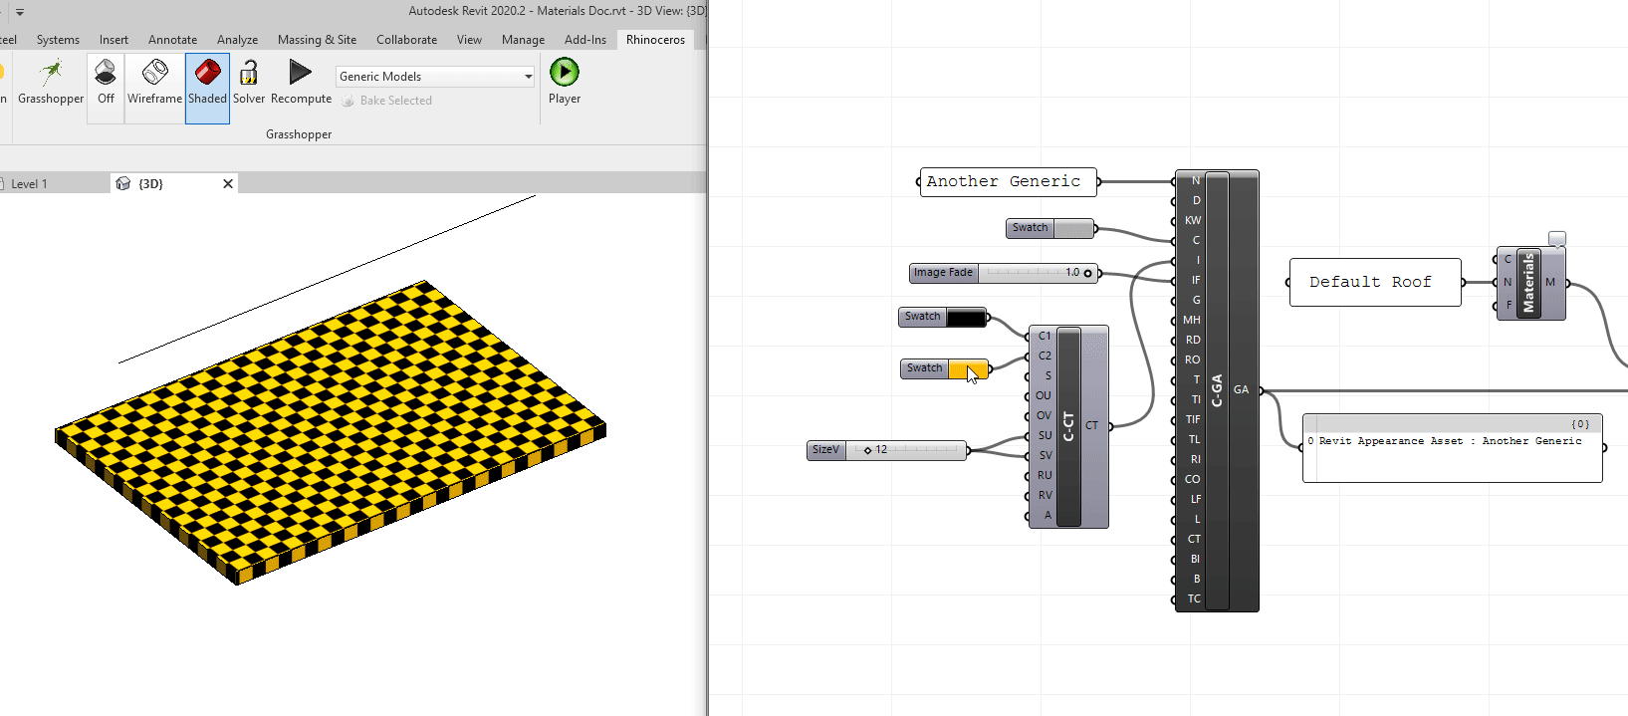Close the {3D} view tab
The height and width of the screenshot is (716, 1628).
[228, 184]
